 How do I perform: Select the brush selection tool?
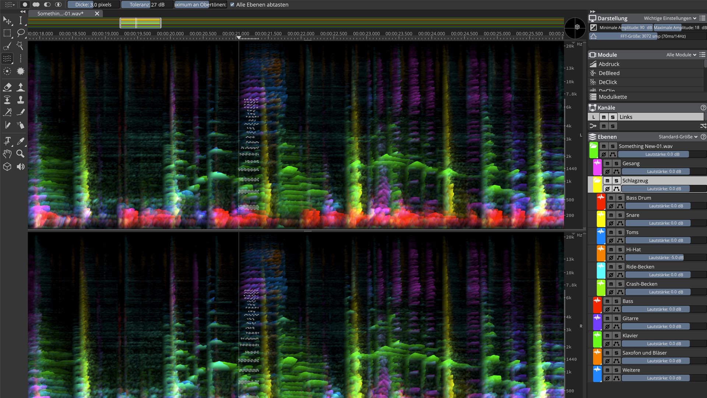click(7, 46)
